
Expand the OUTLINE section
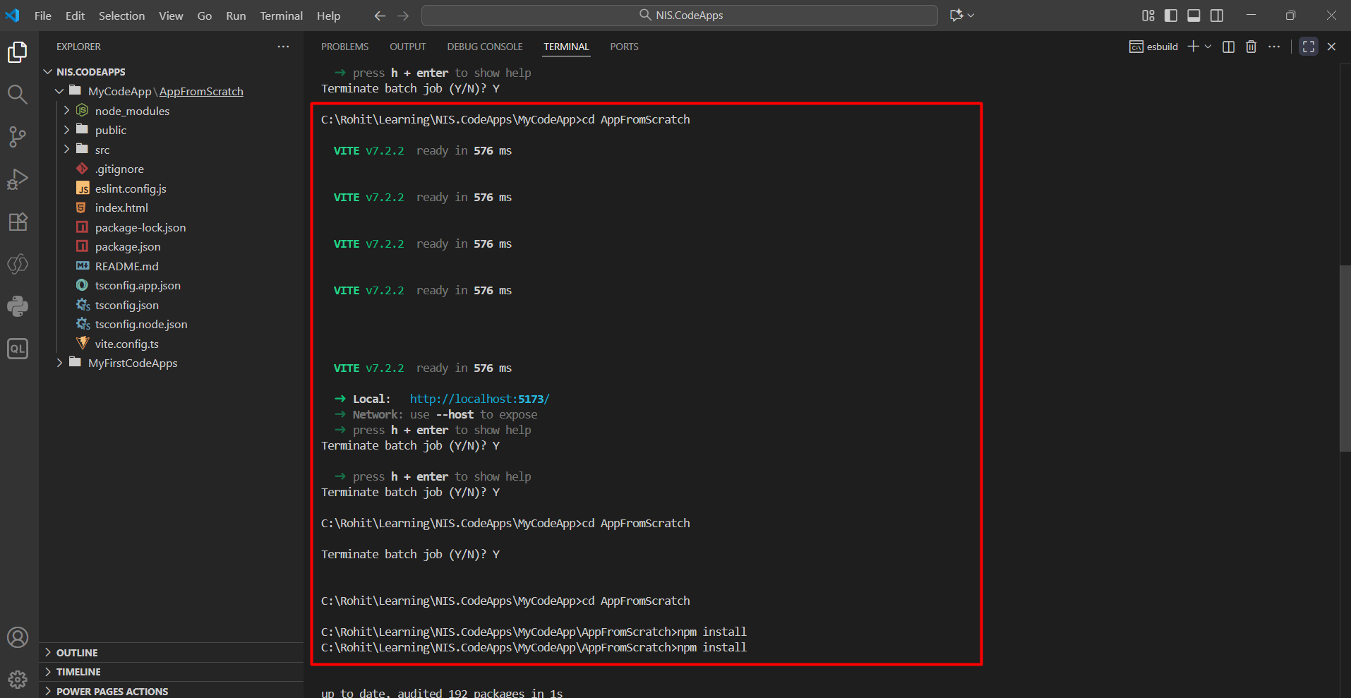(77, 653)
